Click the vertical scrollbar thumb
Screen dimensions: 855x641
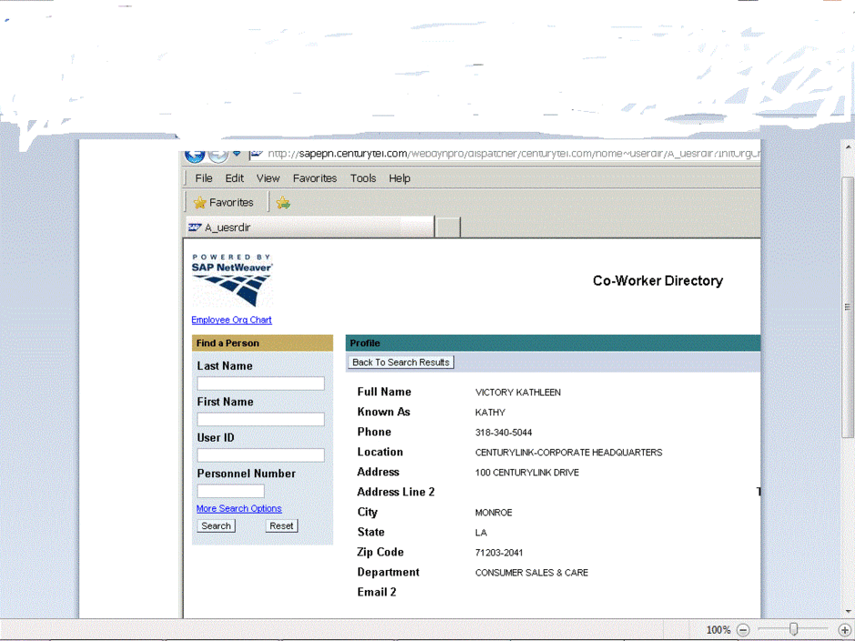[x=848, y=307]
